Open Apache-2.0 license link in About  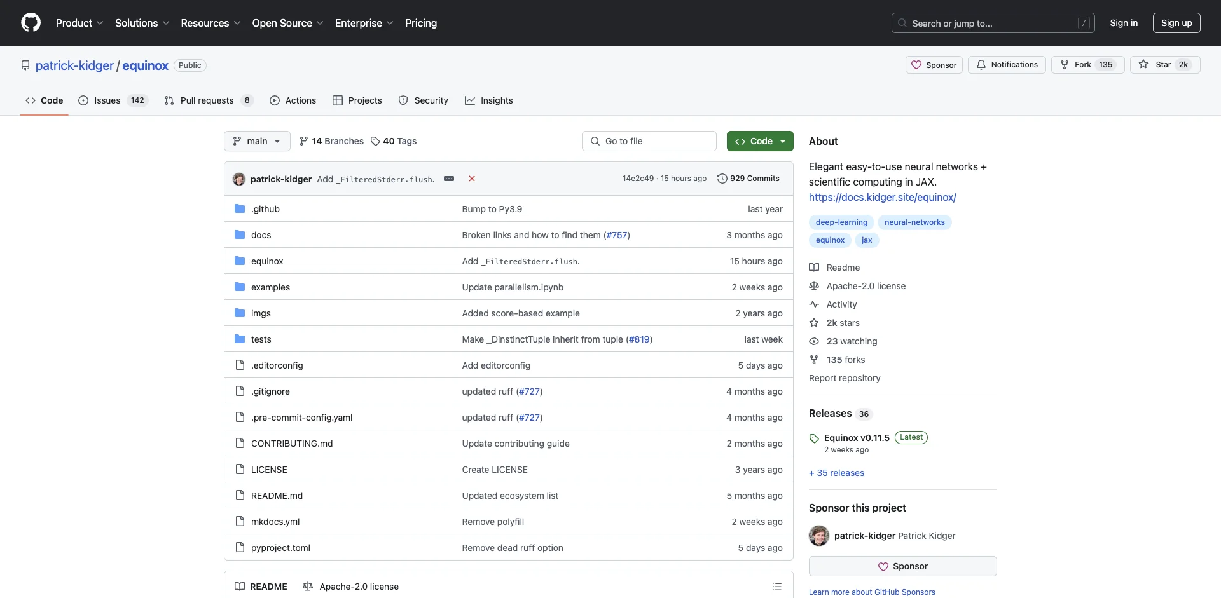(x=857, y=286)
